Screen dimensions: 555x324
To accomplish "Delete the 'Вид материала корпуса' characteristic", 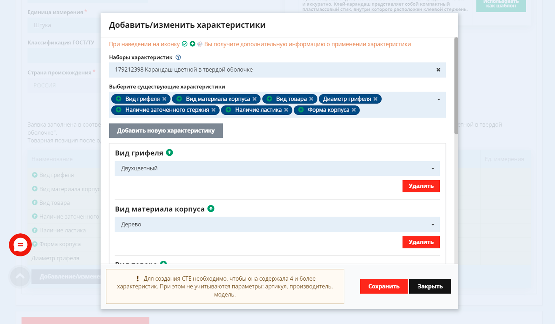I will pos(421,242).
